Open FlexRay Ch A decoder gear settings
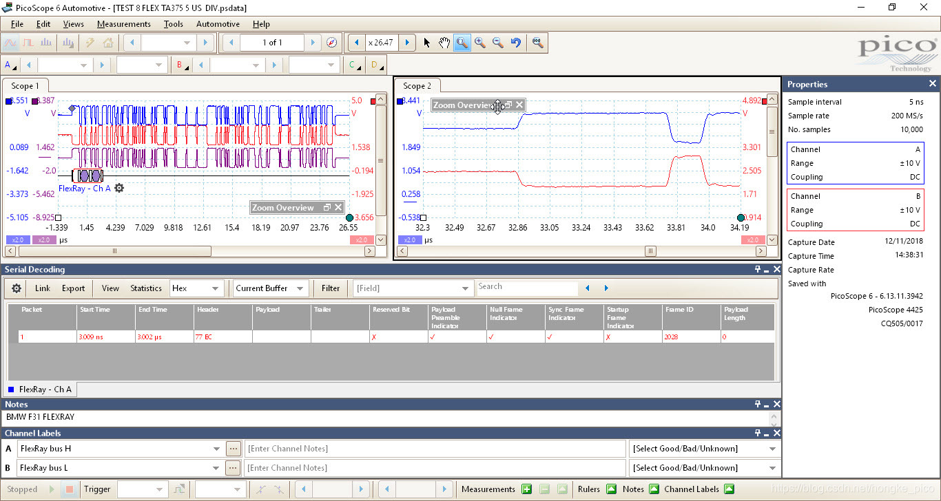Image resolution: width=941 pixels, height=501 pixels. [119, 188]
